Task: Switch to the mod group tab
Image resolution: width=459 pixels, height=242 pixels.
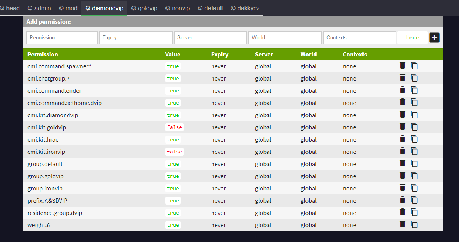Action: coord(68,8)
